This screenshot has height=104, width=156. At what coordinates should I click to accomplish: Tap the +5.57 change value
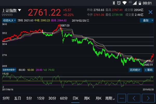(x=67, y=10)
